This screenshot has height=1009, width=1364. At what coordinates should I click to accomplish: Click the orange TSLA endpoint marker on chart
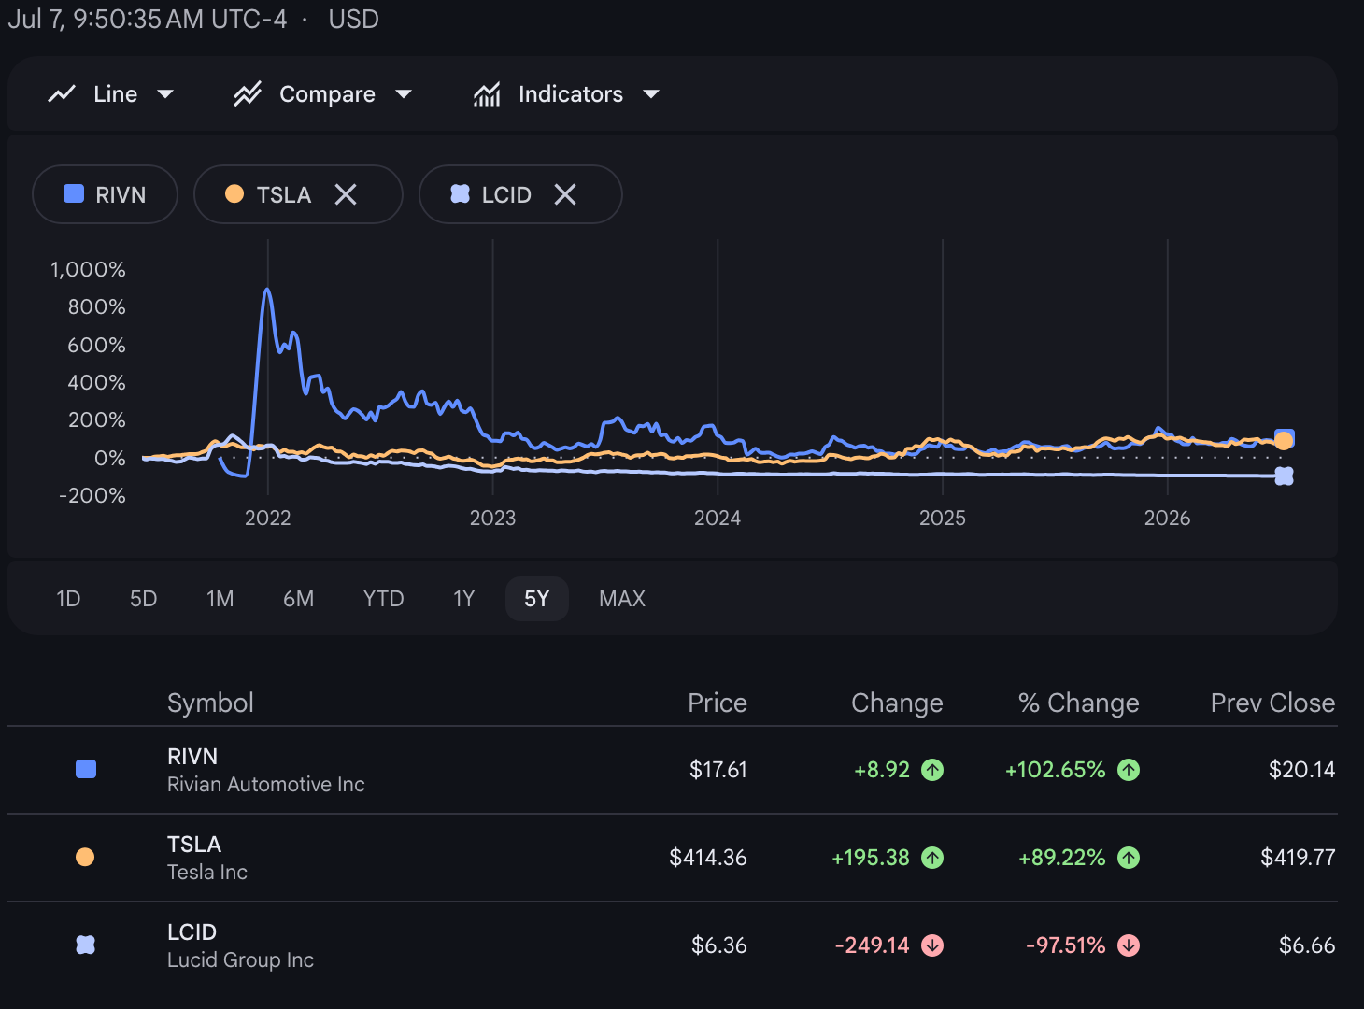(x=1285, y=440)
